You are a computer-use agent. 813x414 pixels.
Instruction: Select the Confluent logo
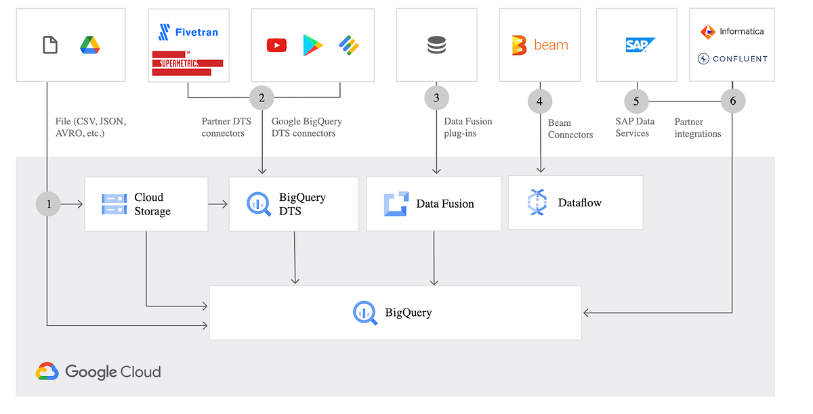pyautogui.click(x=732, y=60)
